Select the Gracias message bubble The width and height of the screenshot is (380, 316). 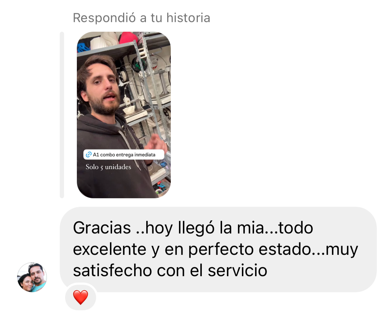pos(218,249)
